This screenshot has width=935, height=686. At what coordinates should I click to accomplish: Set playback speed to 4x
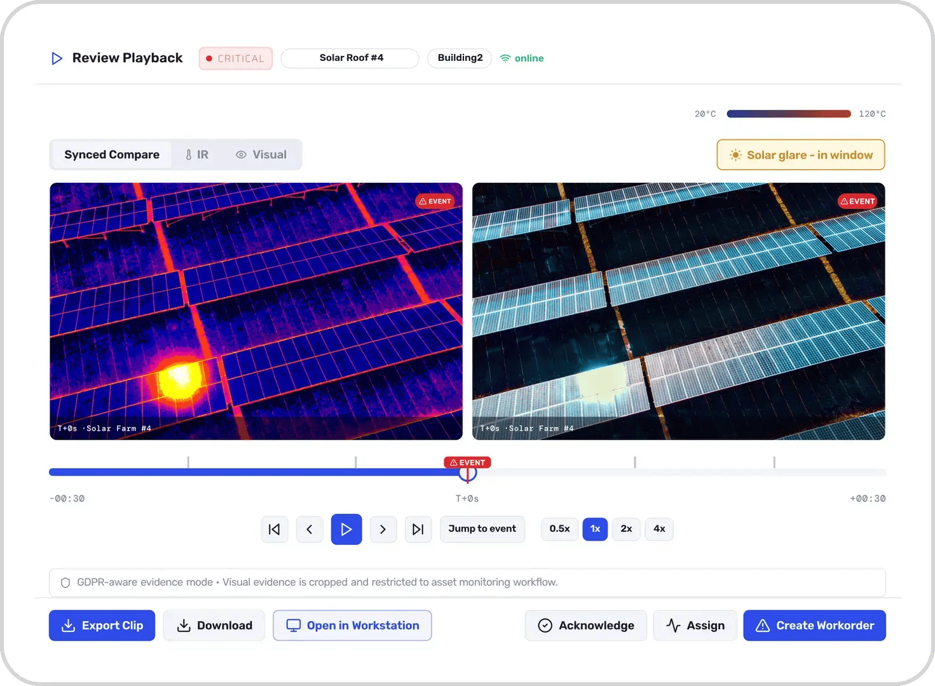coord(659,529)
